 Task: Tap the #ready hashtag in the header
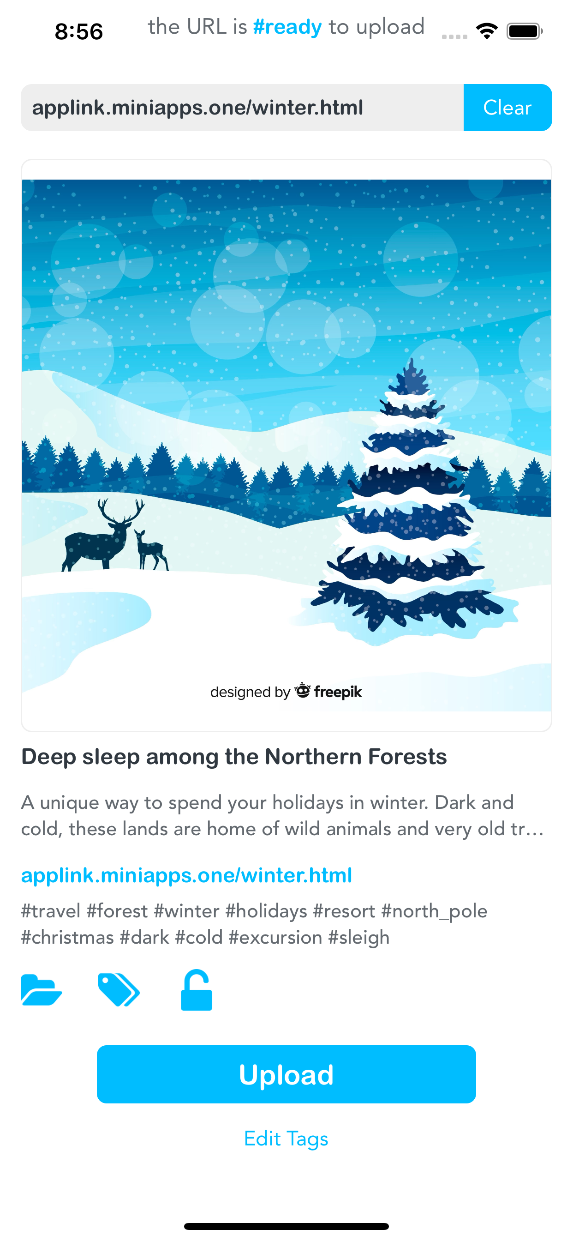click(287, 27)
